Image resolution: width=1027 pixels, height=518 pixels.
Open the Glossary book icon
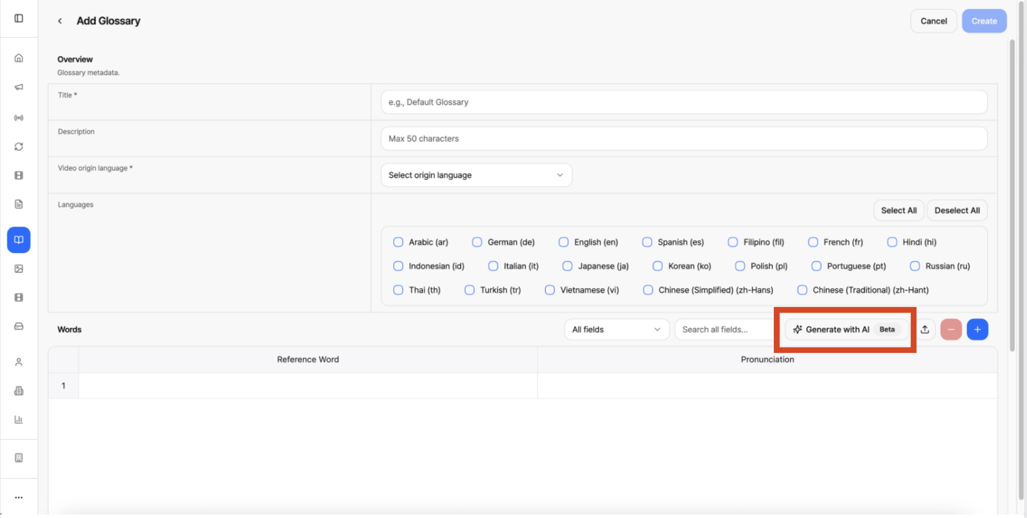point(19,240)
